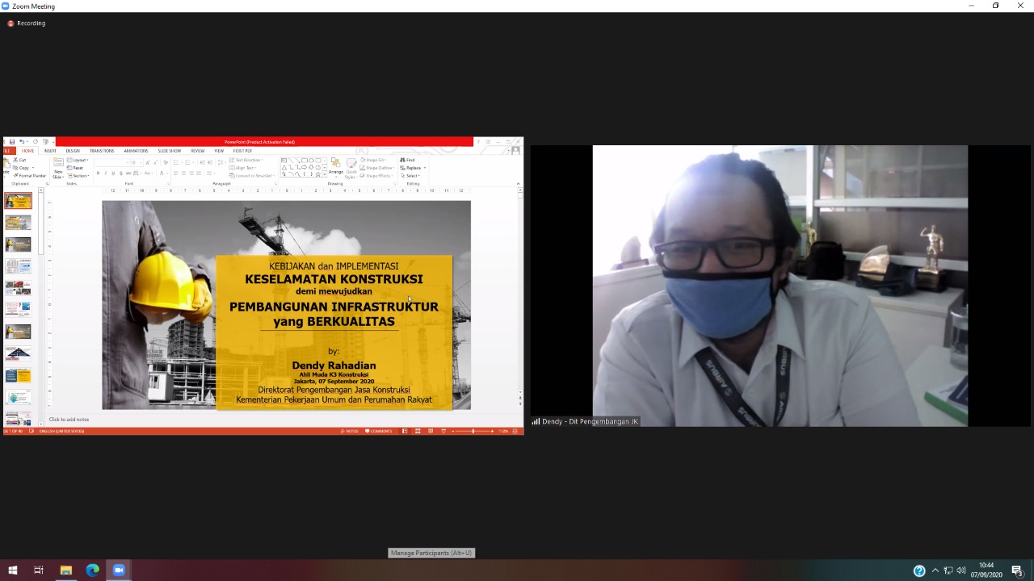The height and width of the screenshot is (581, 1034).
Task: Open the Select dropdown in Editing group
Action: [x=410, y=176]
